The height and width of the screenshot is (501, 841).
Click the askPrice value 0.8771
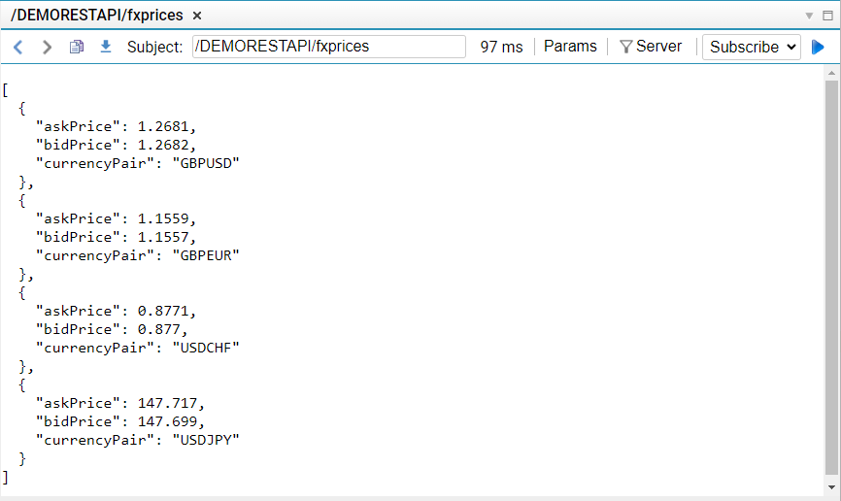click(x=163, y=311)
